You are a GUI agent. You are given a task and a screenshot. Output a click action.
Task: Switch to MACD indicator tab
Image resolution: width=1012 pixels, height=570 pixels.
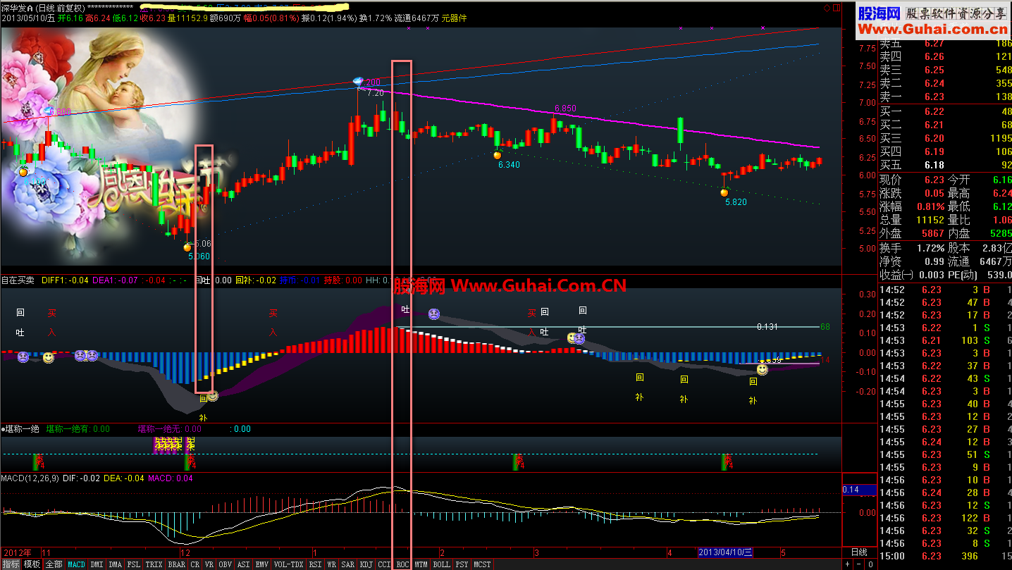click(x=76, y=564)
